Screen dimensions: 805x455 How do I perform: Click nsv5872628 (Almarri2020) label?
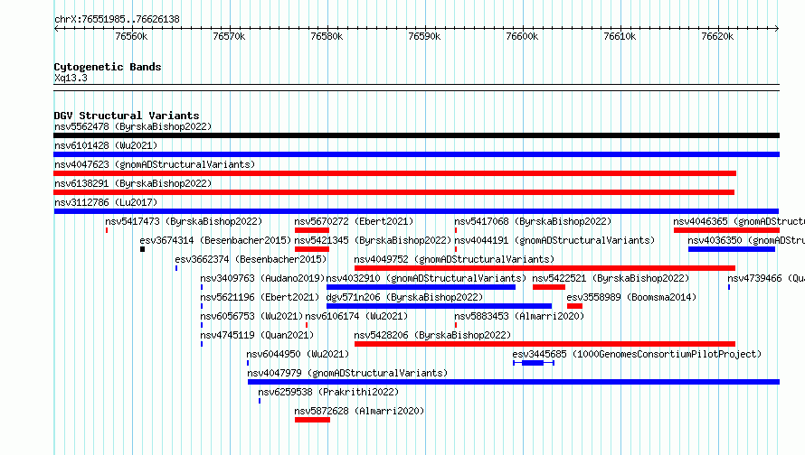[x=359, y=411]
